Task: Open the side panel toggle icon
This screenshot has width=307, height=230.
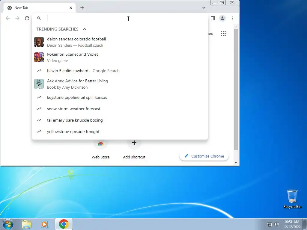Action: tap(213, 18)
